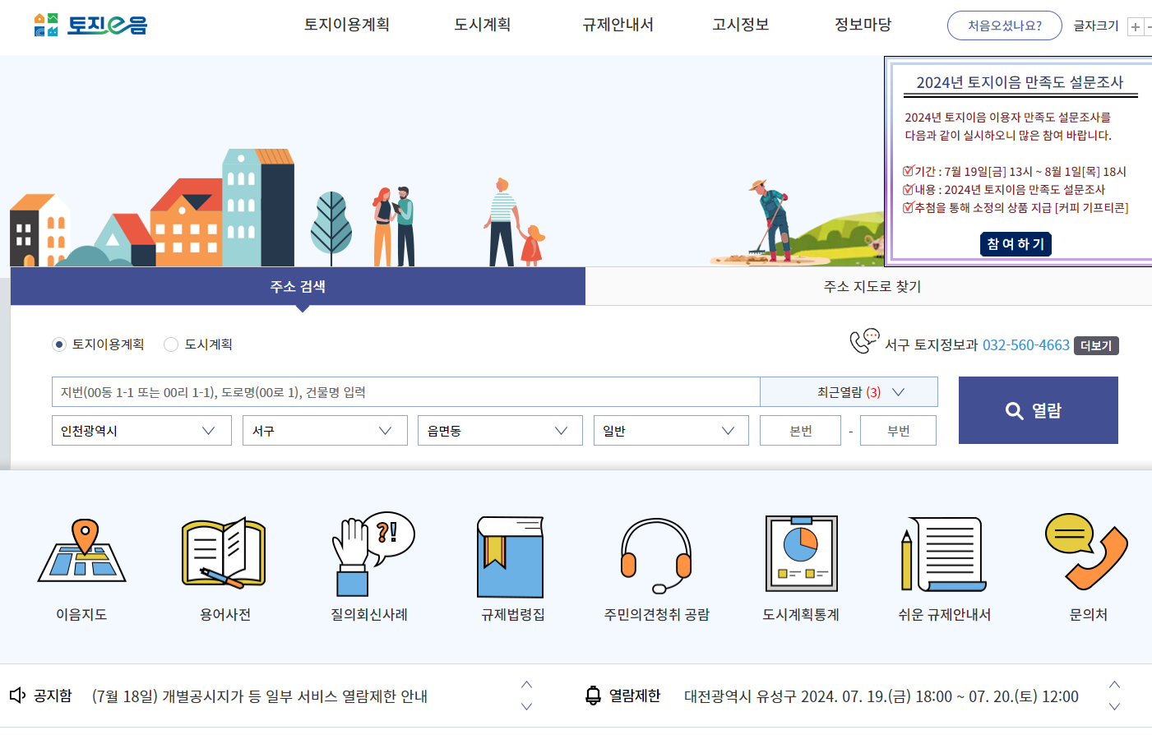
Task: Click the 이음지도 label
Action: 81,614
